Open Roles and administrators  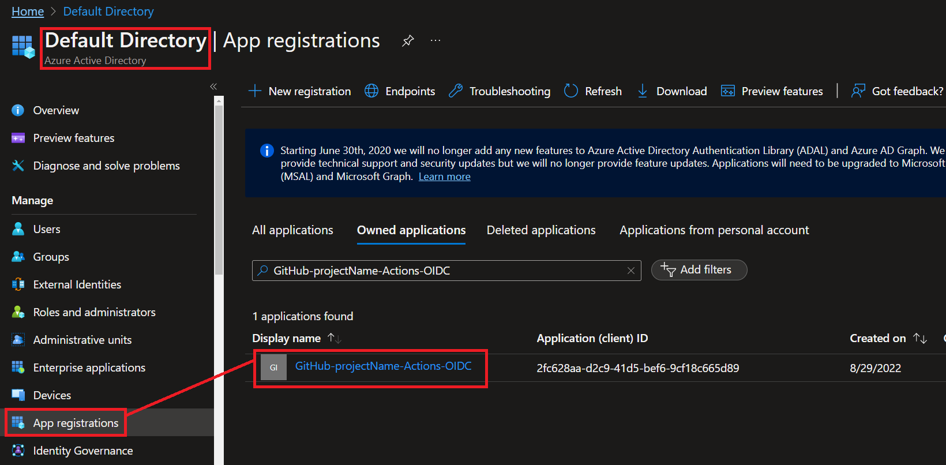coord(95,312)
